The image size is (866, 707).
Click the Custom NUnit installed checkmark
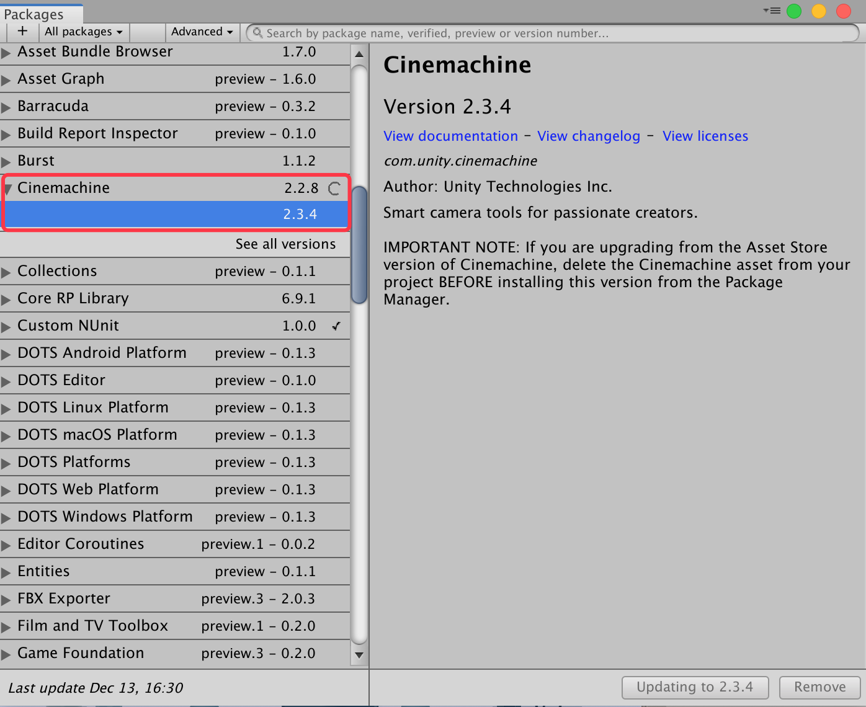[336, 326]
